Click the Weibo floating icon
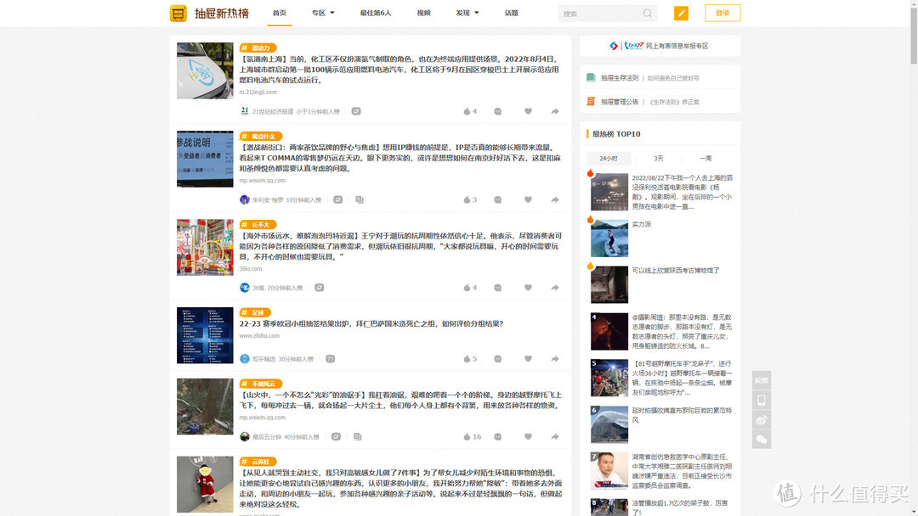This screenshot has height=516, width=918. pyautogui.click(x=761, y=419)
